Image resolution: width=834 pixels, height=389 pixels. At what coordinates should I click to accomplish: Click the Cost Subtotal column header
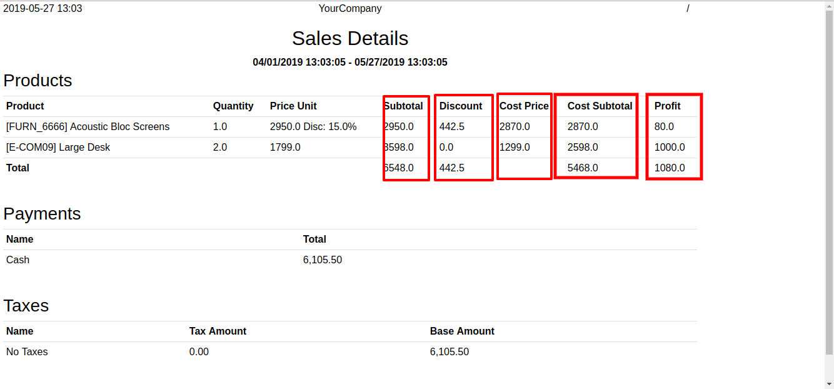point(600,106)
